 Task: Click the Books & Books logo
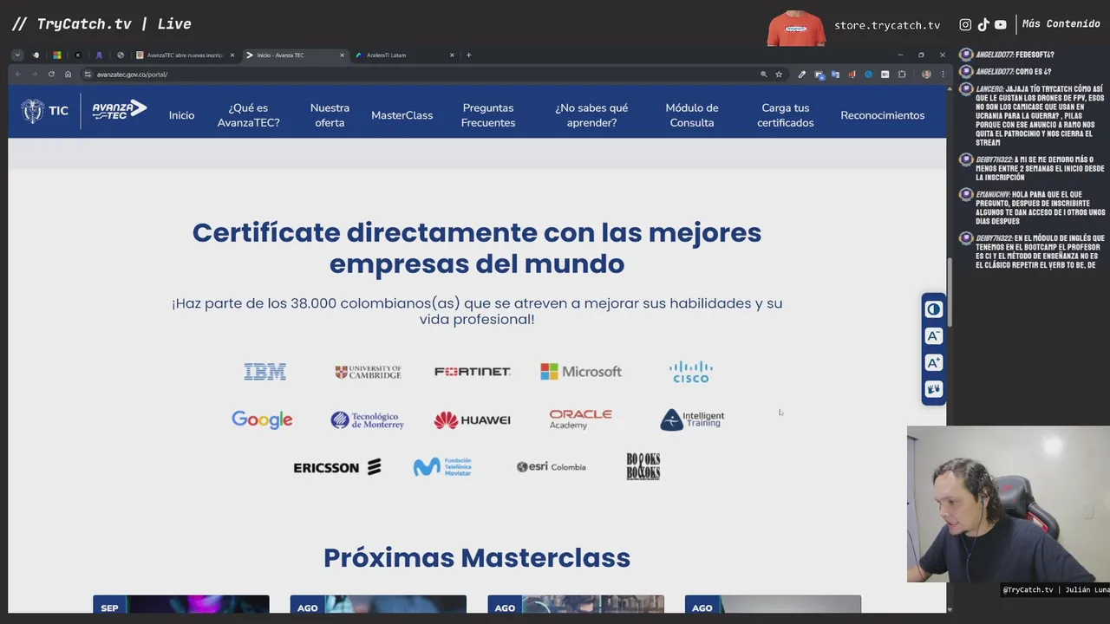643,466
